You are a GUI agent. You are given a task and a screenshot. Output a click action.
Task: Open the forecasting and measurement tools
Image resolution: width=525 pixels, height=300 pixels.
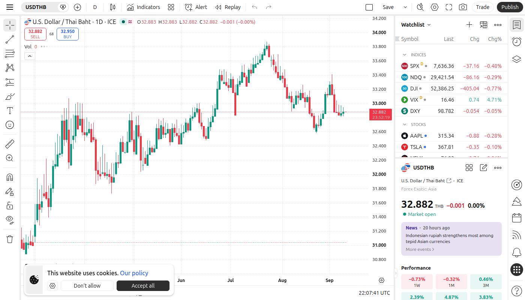click(10, 82)
